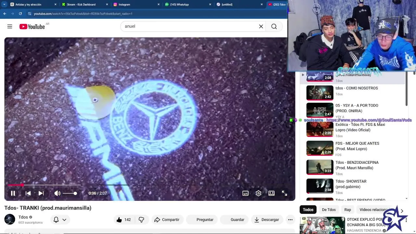416x234 pixels.
Task: Adjust the player volume slider
Action: coord(70,193)
